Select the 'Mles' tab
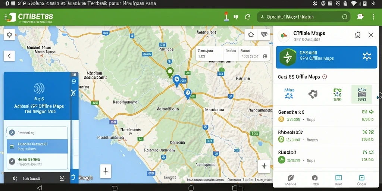This screenshot has width=382, height=191. [289, 94]
